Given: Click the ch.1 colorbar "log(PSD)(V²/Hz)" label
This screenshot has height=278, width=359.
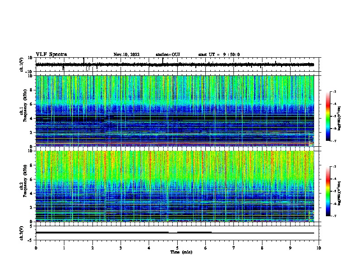Looking at the screenshot, I should click(339, 118).
